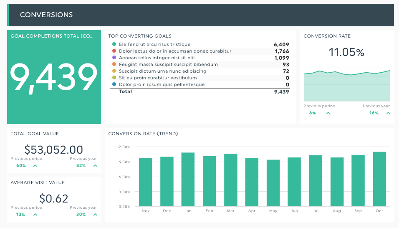Click the up arrow beside 30% visit value

pyautogui.click(x=95, y=215)
